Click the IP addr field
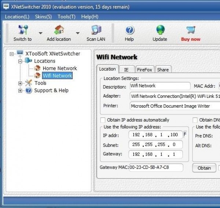Viewport: 220px width, 208px height. [156, 135]
